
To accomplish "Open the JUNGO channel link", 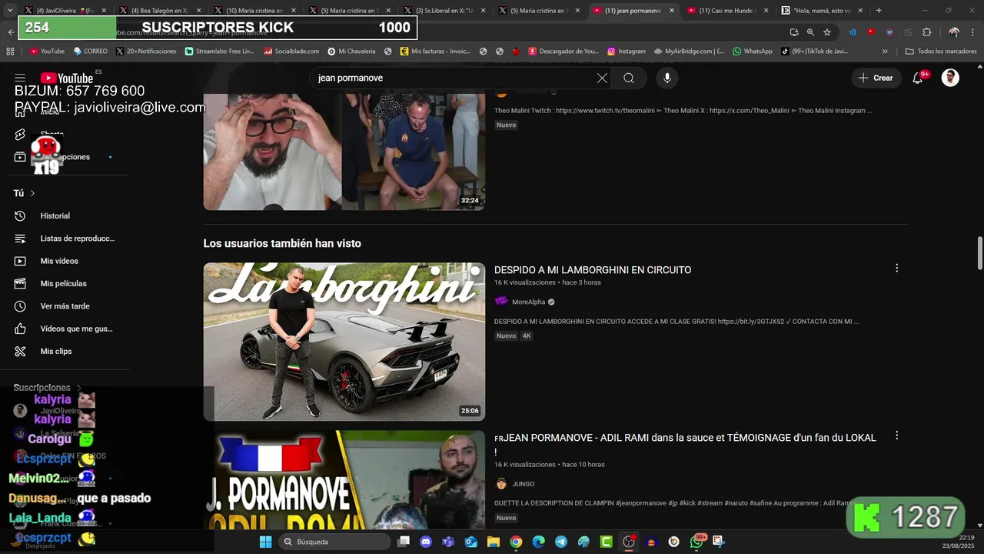I will point(523,484).
